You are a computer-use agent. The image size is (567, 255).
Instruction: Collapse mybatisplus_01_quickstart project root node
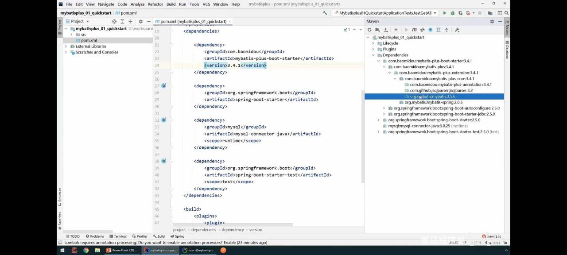[x=66, y=29]
